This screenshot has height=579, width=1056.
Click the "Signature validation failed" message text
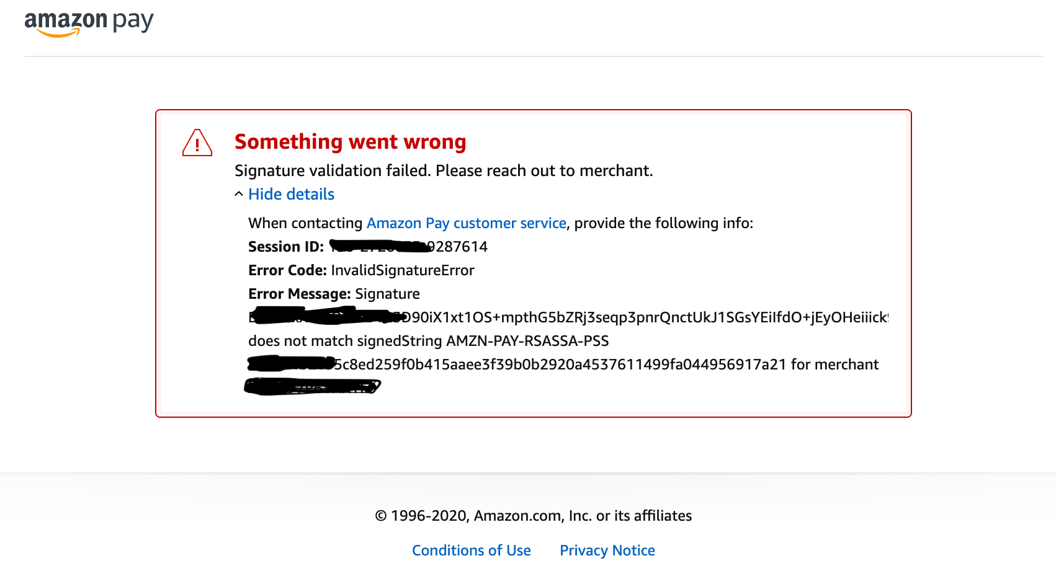coord(443,170)
